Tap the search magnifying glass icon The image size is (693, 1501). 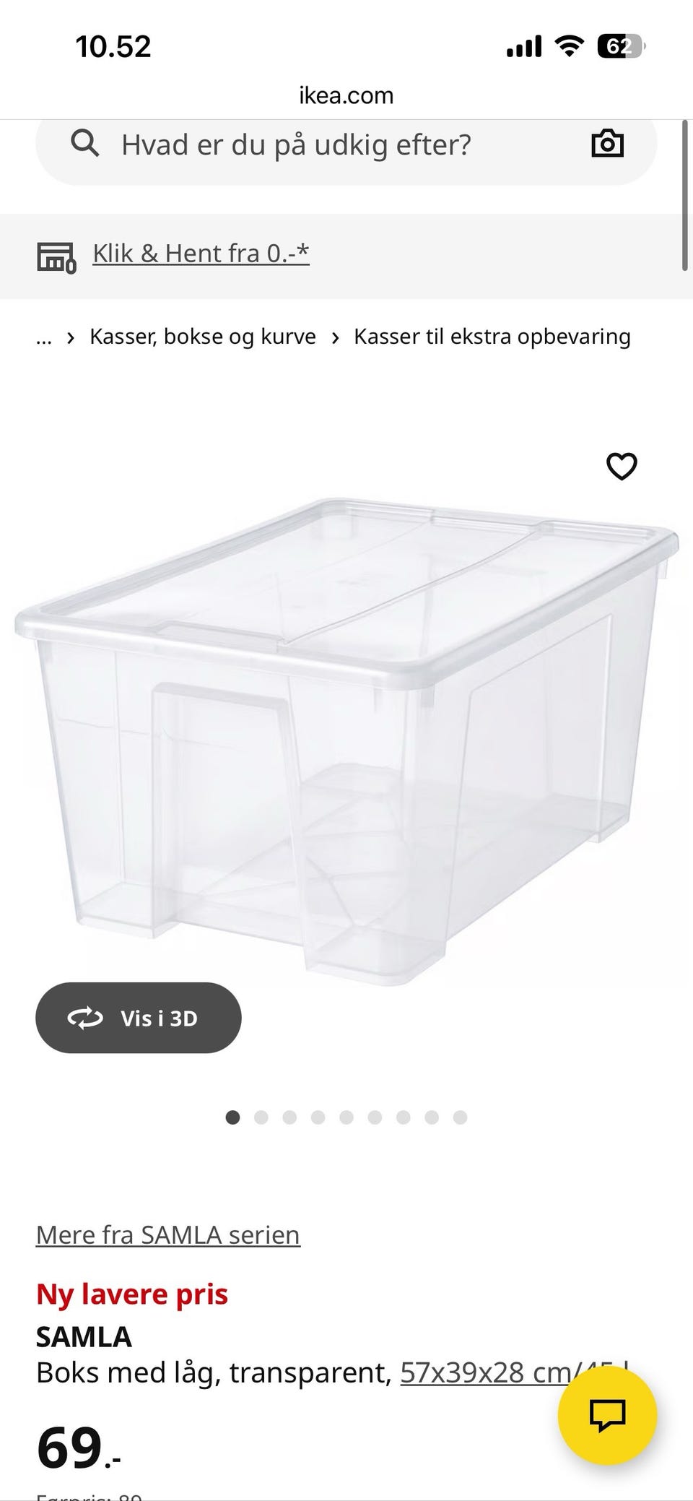coord(84,144)
